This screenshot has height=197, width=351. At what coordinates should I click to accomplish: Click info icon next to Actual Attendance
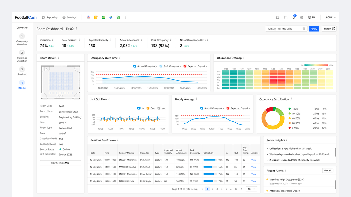click(x=142, y=40)
